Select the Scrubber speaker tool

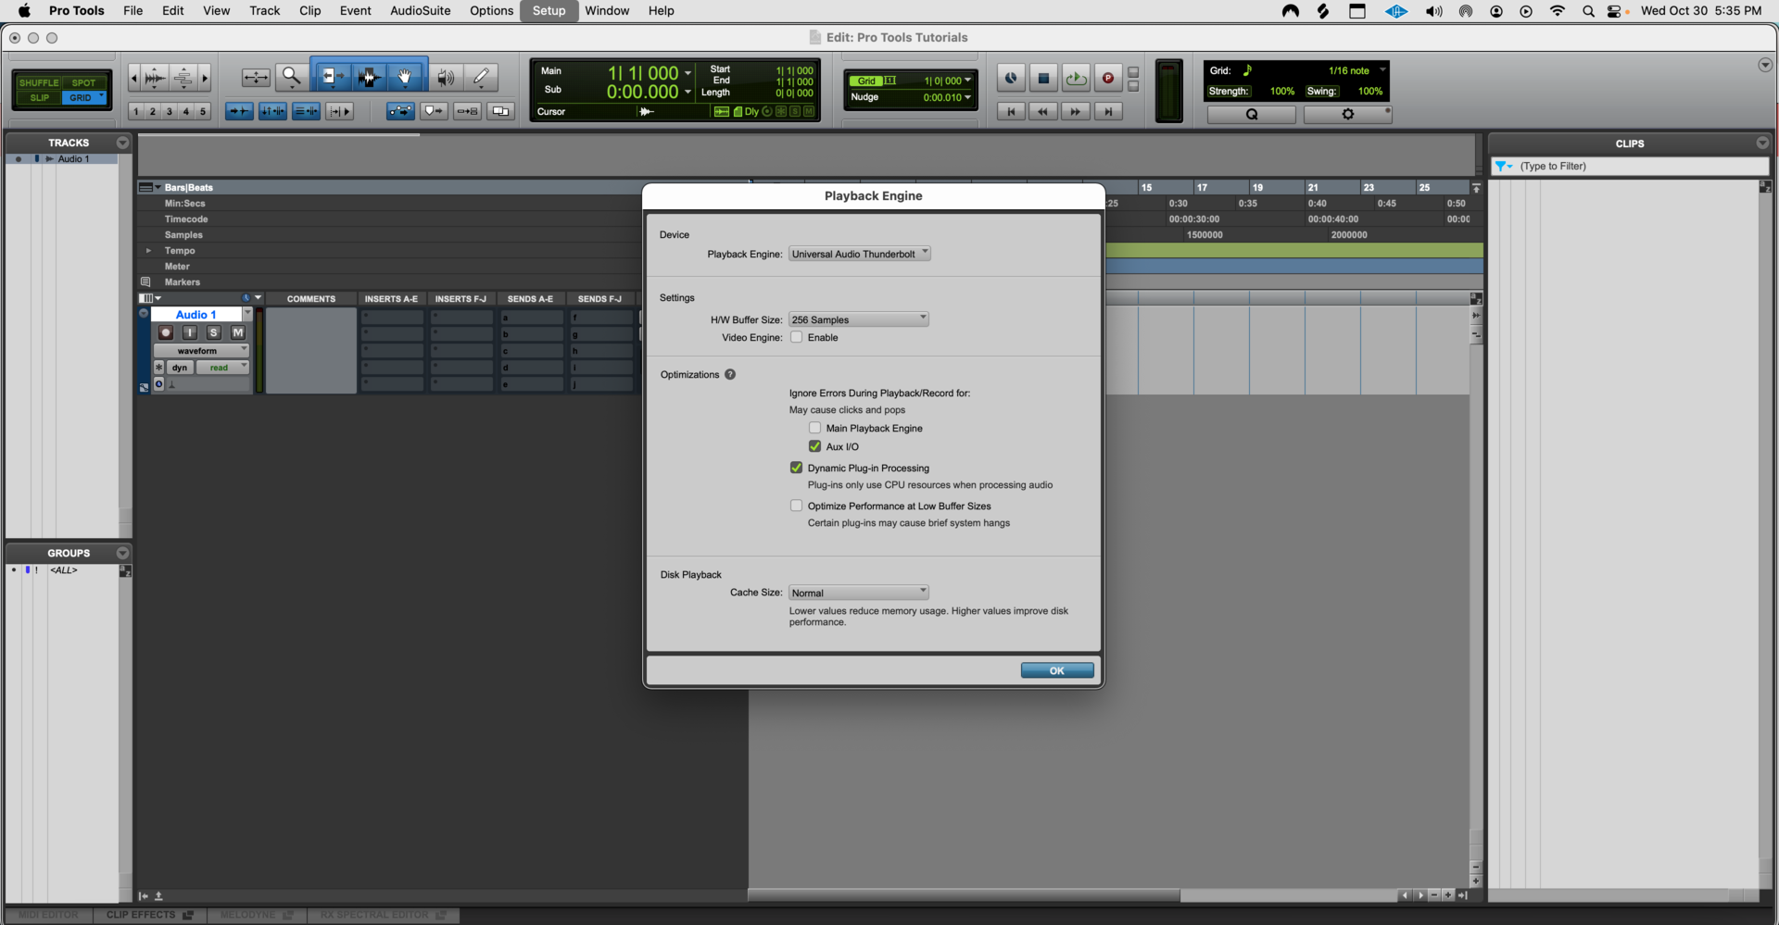coord(446,77)
